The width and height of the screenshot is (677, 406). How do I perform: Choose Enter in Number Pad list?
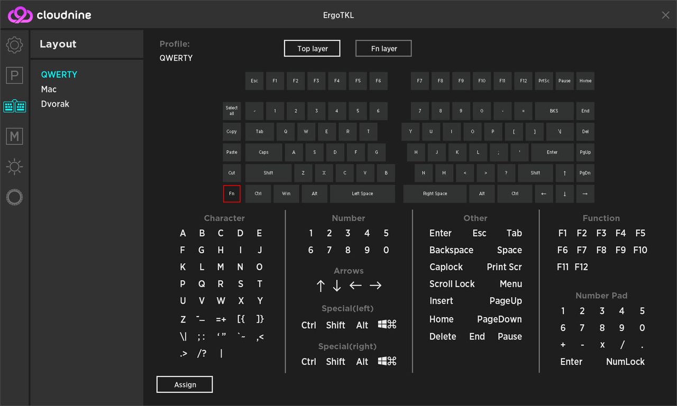point(571,362)
